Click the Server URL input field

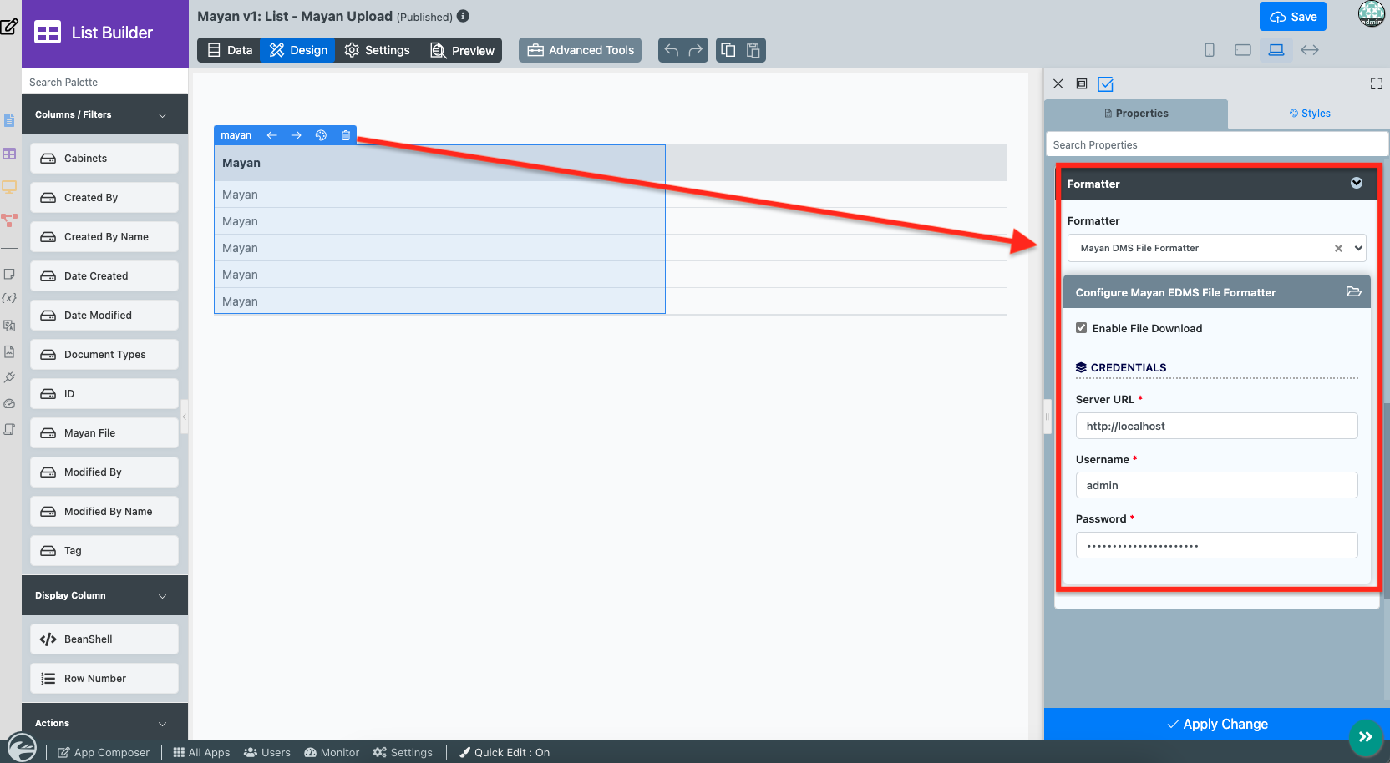[x=1216, y=426]
